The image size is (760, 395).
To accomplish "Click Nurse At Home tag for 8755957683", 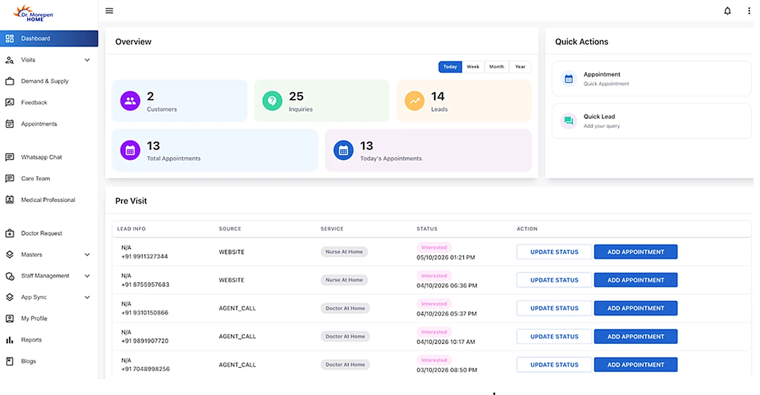I will pos(344,280).
